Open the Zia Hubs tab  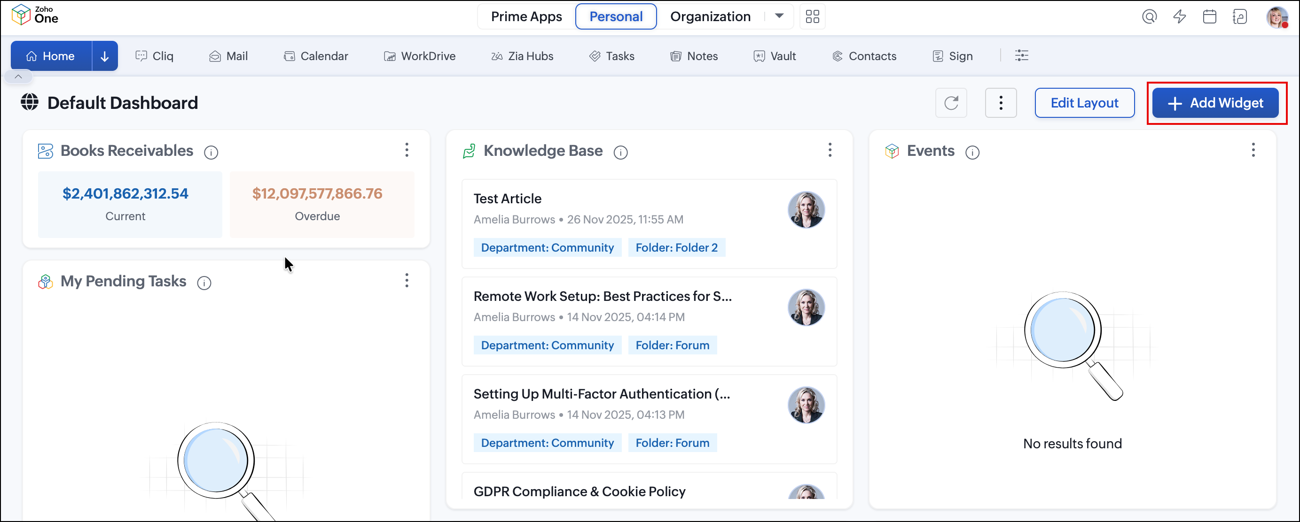click(x=522, y=56)
